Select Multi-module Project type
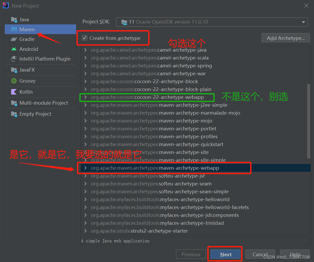 40,103
